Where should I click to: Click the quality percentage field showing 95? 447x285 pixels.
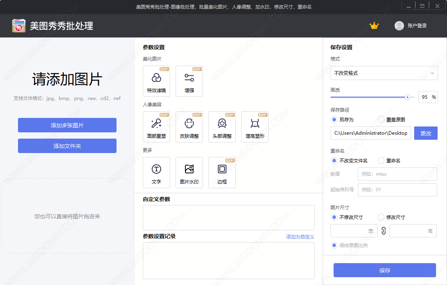click(428, 97)
